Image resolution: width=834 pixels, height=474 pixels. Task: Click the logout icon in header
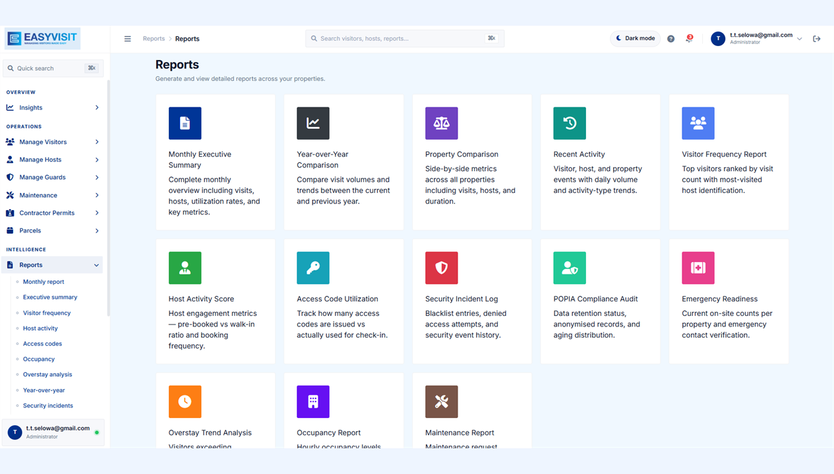[817, 39]
